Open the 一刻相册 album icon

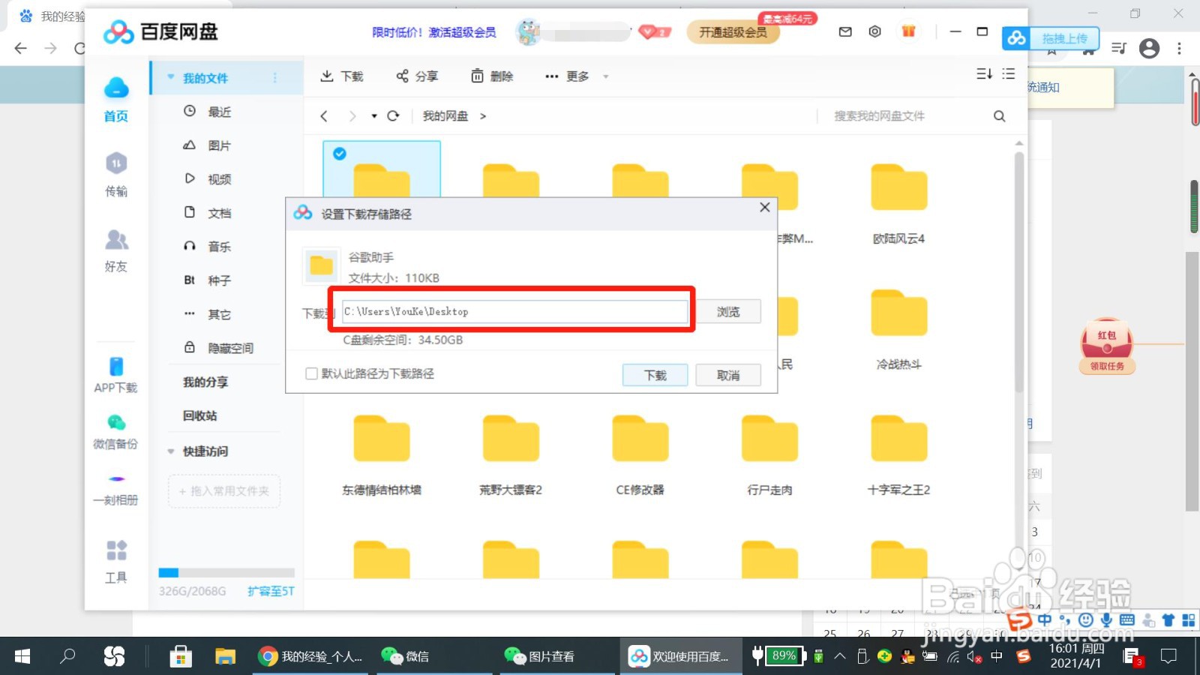pos(116,478)
